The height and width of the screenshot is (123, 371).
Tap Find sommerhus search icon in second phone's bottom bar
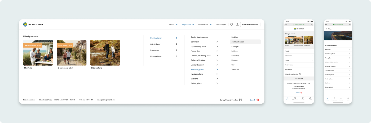tap(334, 98)
